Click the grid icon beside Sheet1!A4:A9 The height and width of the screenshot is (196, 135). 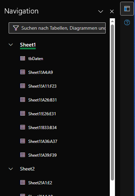23,72
